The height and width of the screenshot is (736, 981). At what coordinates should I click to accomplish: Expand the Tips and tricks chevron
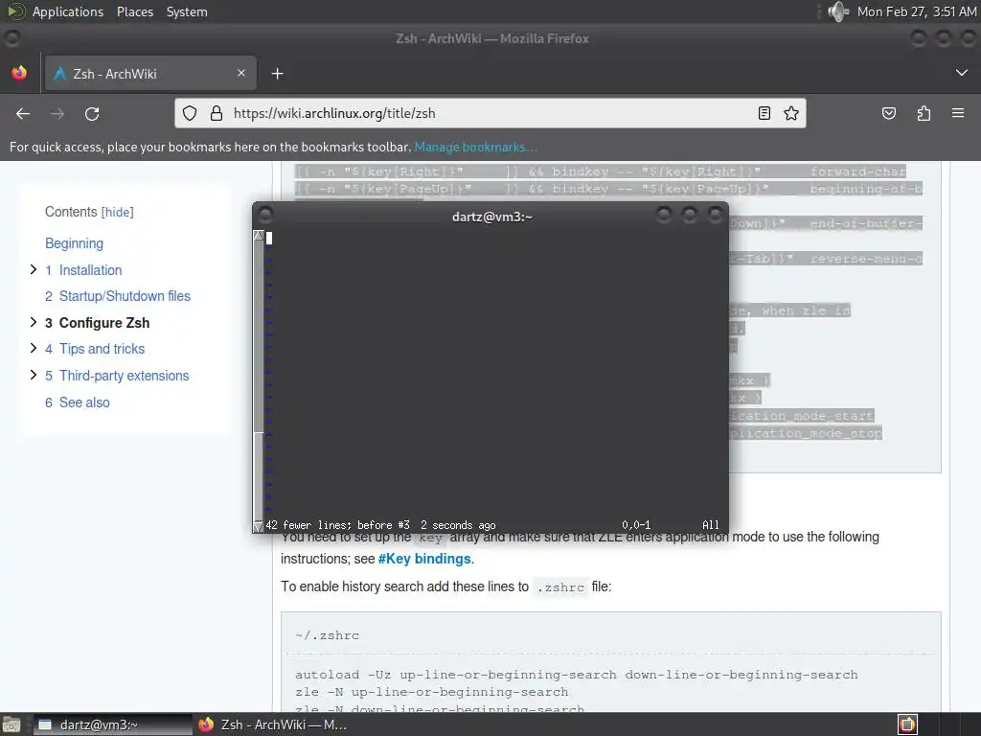(x=34, y=348)
